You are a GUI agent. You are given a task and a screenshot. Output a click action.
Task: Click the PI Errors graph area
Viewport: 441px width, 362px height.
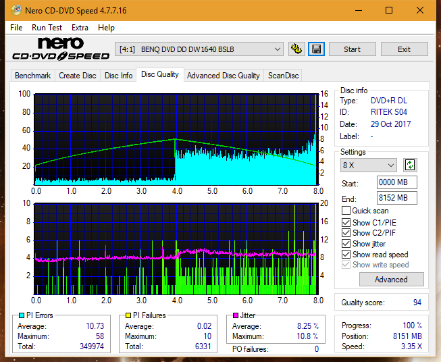(176, 139)
